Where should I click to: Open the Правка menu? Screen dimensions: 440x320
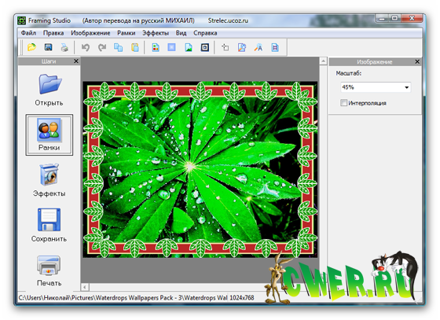(x=53, y=33)
